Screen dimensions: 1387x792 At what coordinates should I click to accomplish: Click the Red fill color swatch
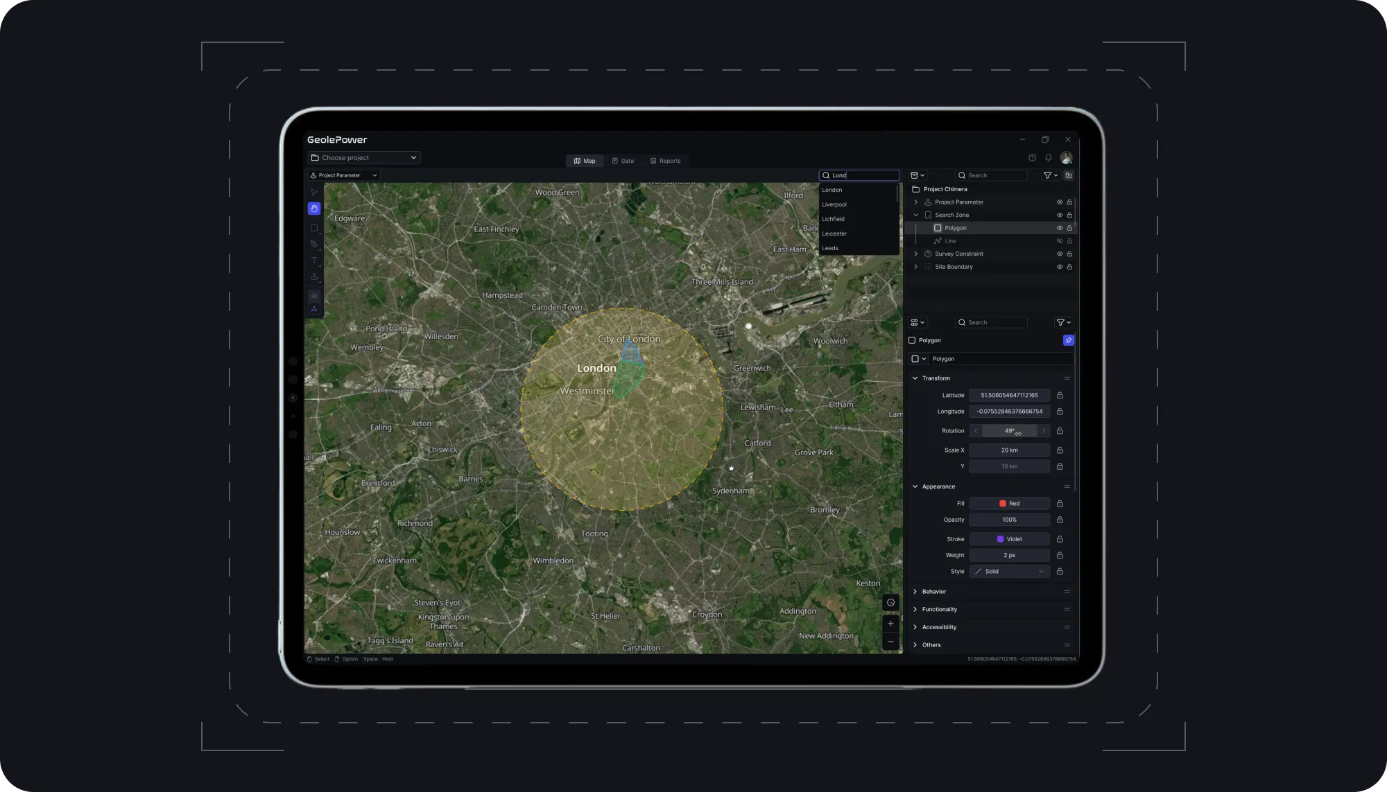click(1003, 504)
